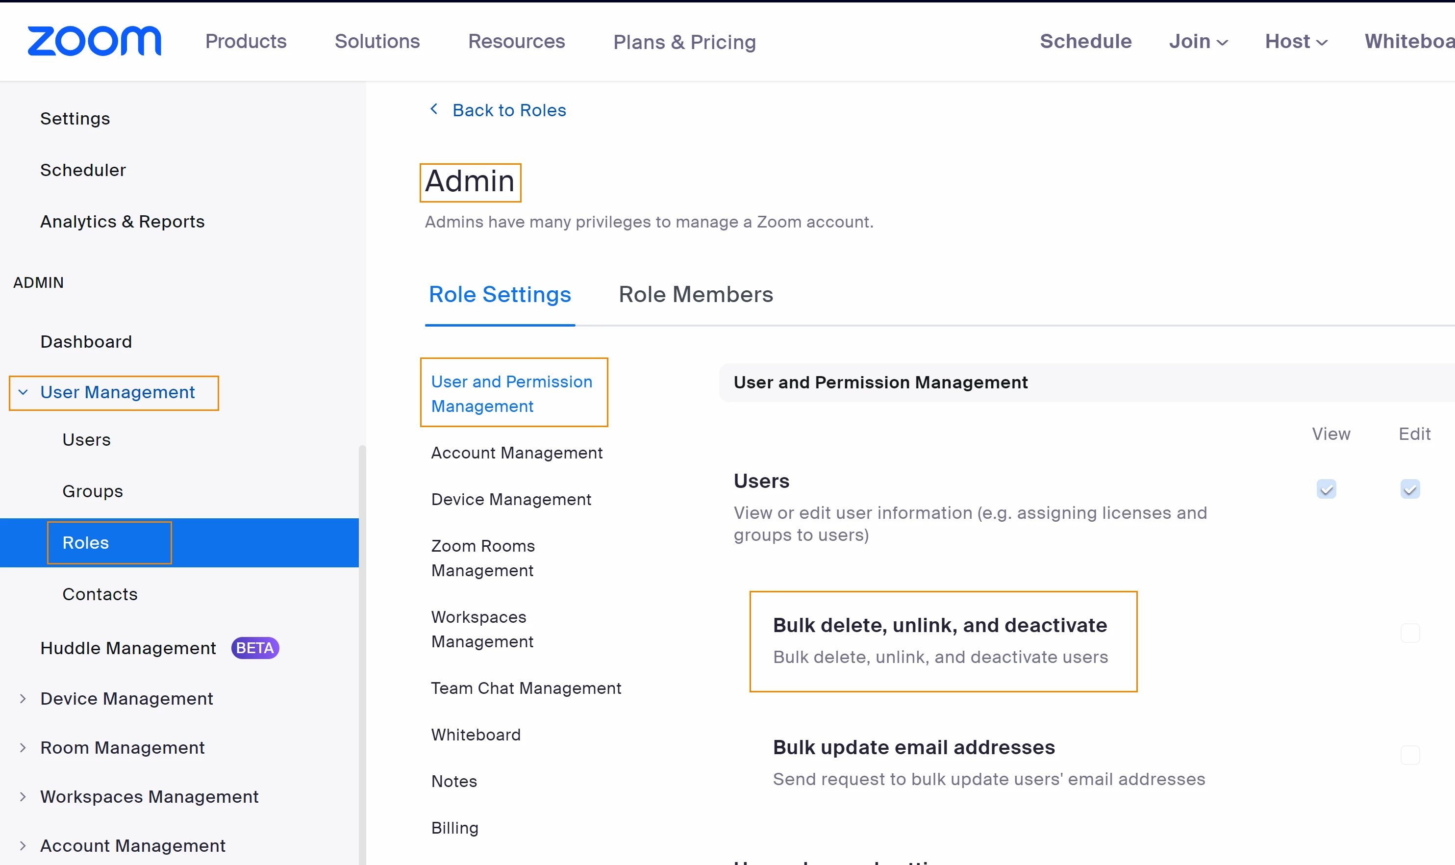Click the back arrow beside Back to Roles
1455x865 pixels.
click(x=433, y=109)
